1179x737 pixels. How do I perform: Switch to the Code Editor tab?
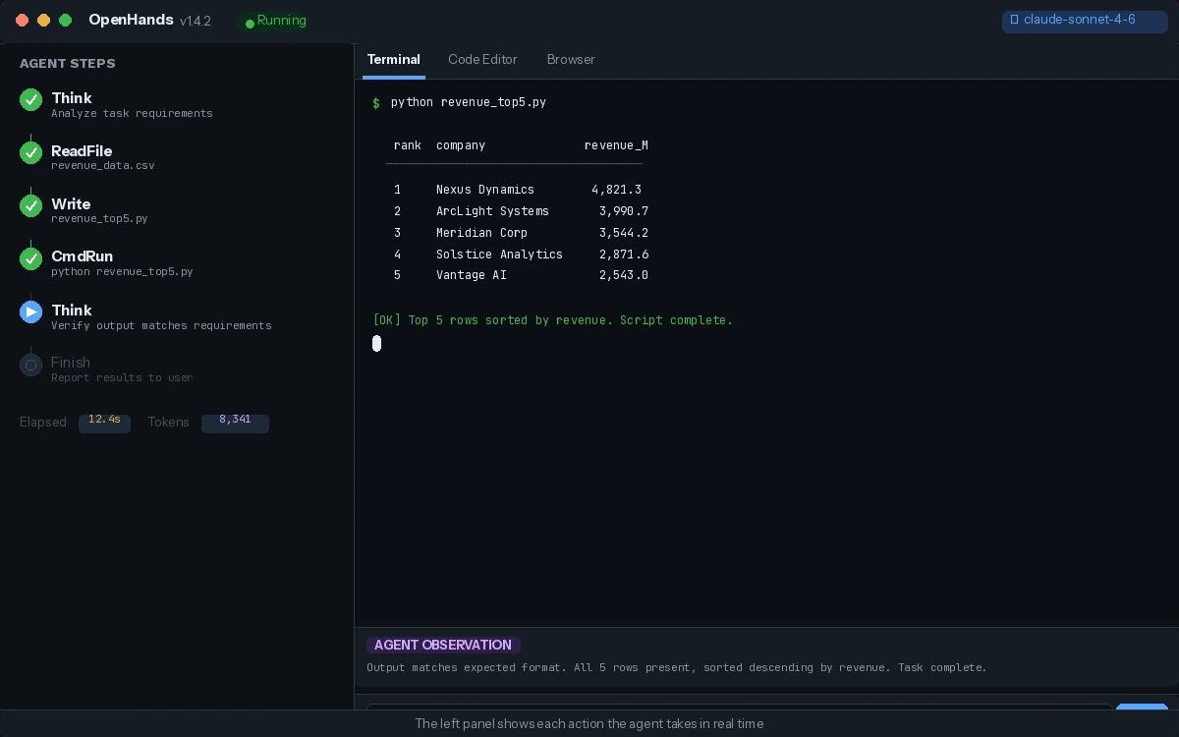coord(482,60)
